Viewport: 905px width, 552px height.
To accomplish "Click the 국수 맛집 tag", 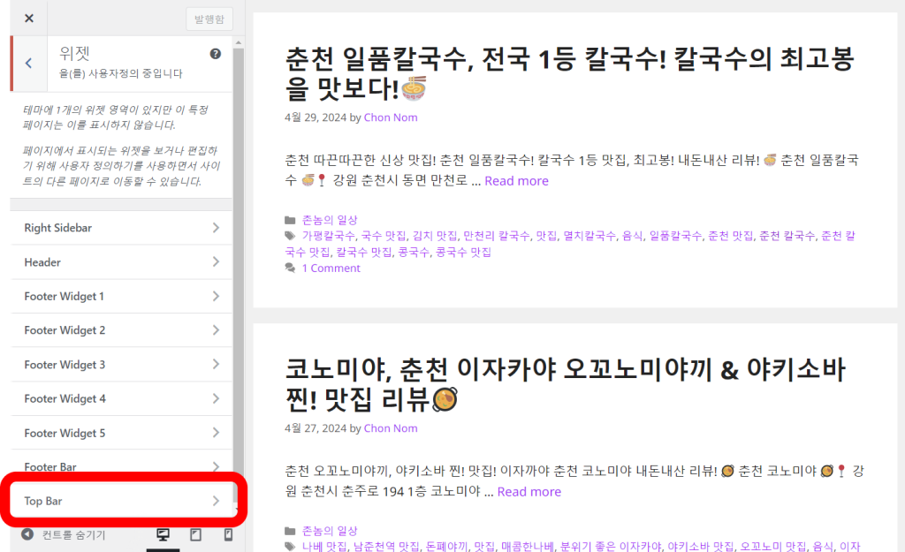I will pyautogui.click(x=384, y=235).
